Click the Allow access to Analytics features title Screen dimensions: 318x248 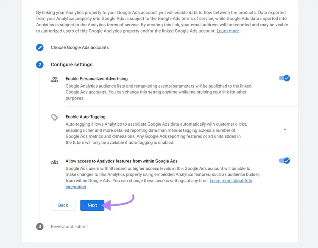tap(122, 161)
